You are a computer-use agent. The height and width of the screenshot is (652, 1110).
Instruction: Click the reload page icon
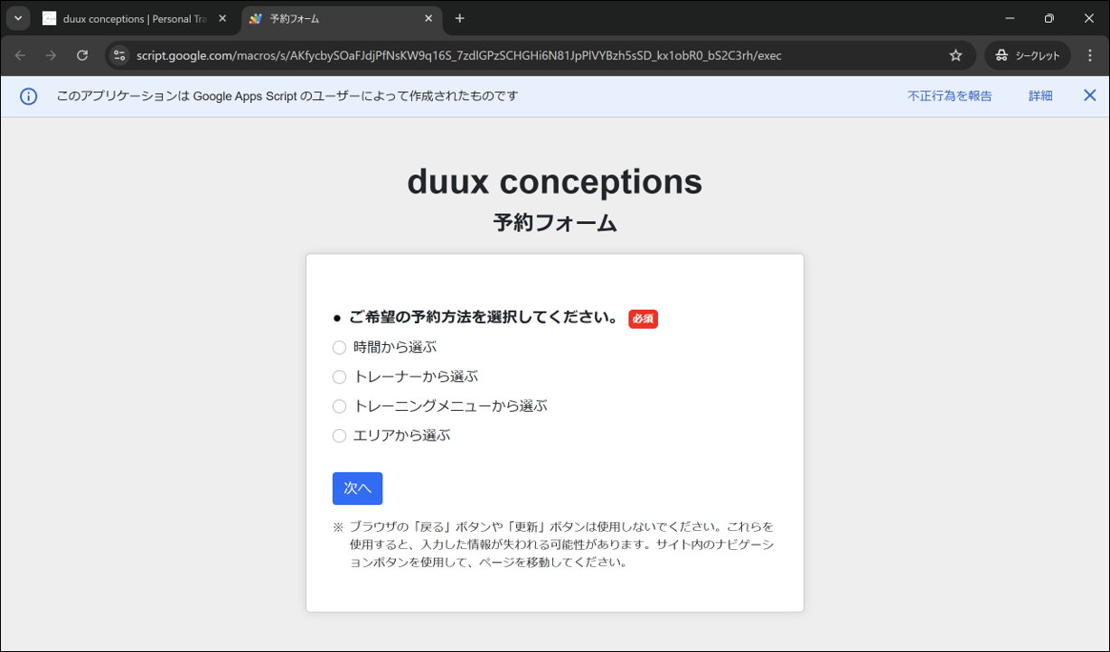click(x=82, y=56)
